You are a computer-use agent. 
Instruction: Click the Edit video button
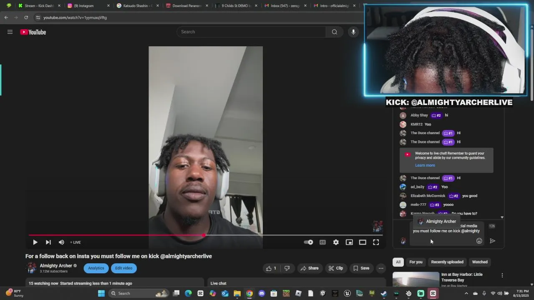tap(123, 268)
